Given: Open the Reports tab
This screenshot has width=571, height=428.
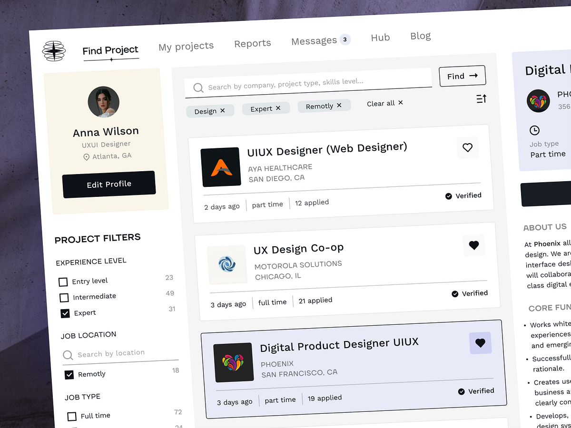Looking at the screenshot, I should coord(252,43).
